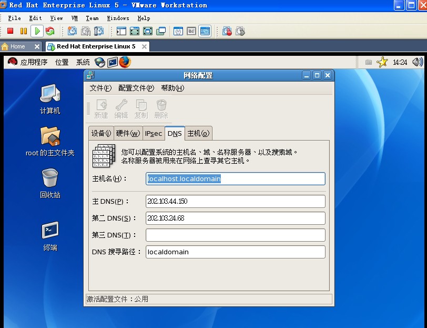This screenshot has width=427, height=328.
Task: Click the appliance view icon
Action: click(x=191, y=31)
